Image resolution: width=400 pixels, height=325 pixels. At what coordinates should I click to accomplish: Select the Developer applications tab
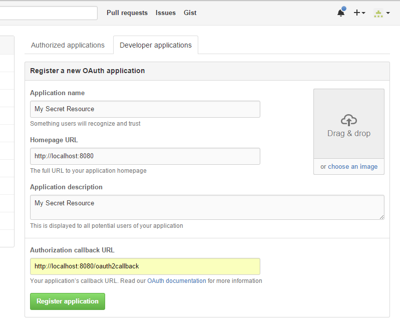[155, 45]
